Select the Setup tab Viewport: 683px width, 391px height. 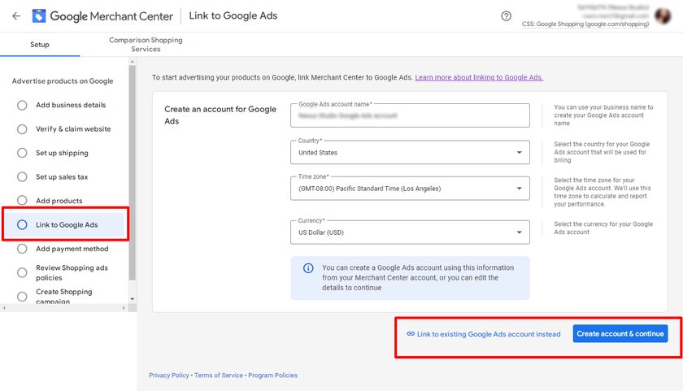click(40, 45)
